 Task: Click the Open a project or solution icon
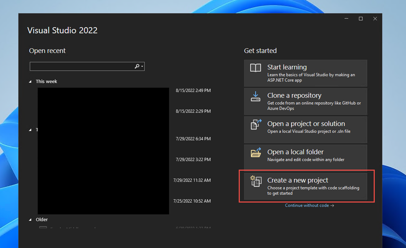[x=256, y=124]
